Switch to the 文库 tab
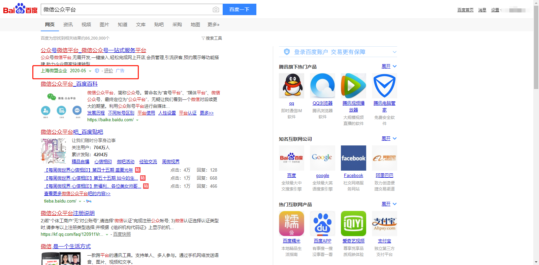The width and height of the screenshot is (539, 265). 141,25
